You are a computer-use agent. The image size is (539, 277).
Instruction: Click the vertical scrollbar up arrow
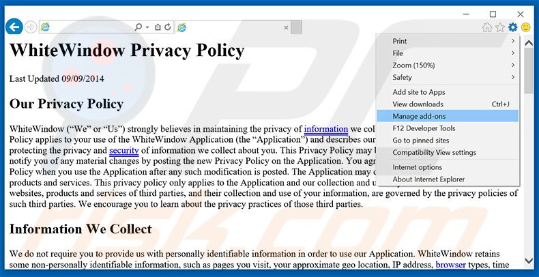point(529,43)
